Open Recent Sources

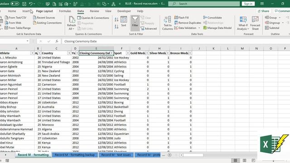point(44,18)
